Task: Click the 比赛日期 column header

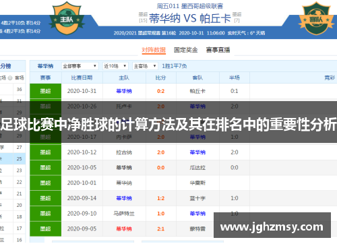Action: pyautogui.click(x=82, y=78)
